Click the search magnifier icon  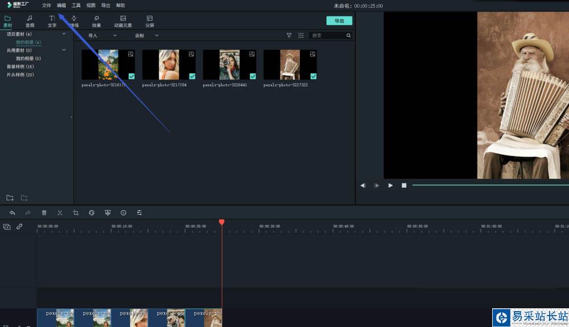click(x=348, y=35)
